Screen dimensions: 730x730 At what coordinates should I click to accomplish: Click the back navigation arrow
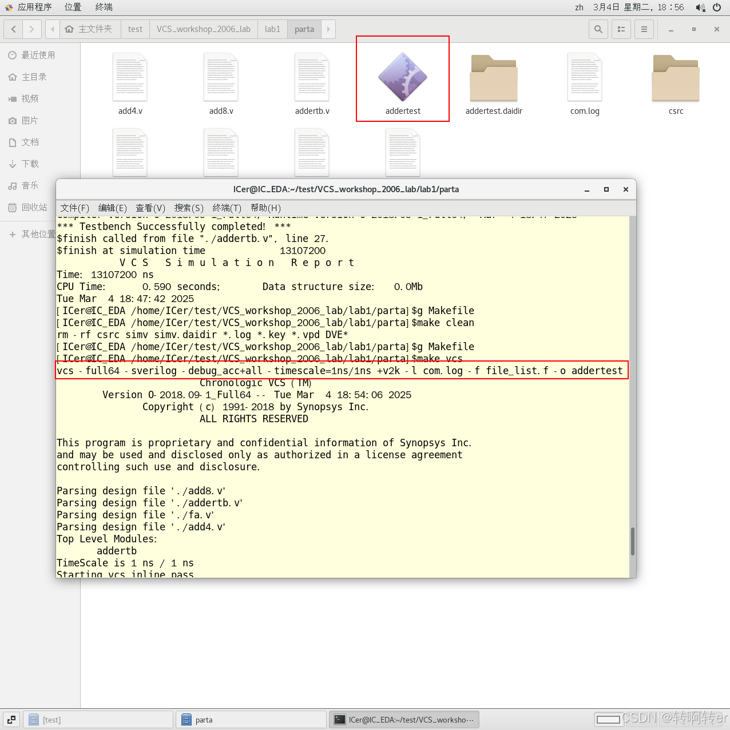13,29
